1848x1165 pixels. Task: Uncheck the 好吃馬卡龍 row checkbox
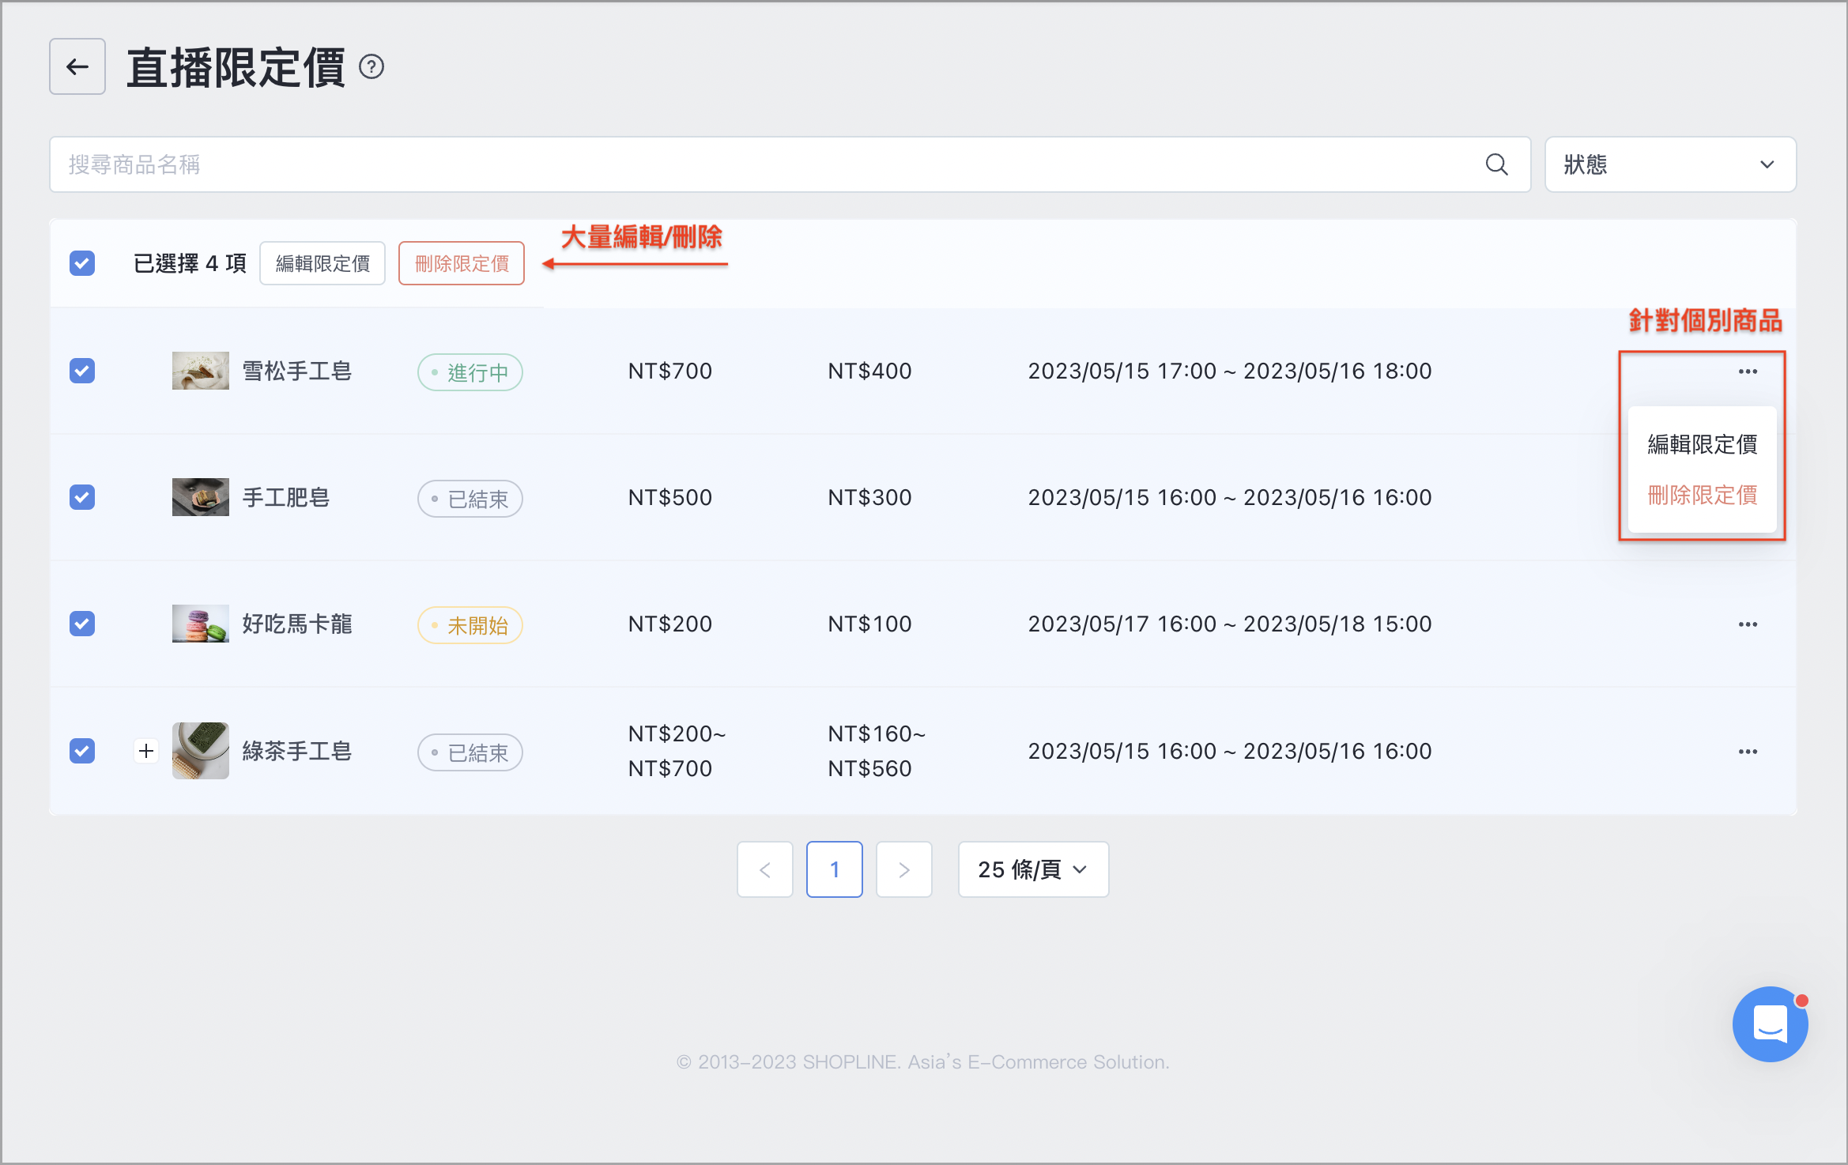tap(82, 624)
